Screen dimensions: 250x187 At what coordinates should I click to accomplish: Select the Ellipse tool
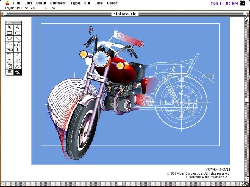[x=10, y=39]
